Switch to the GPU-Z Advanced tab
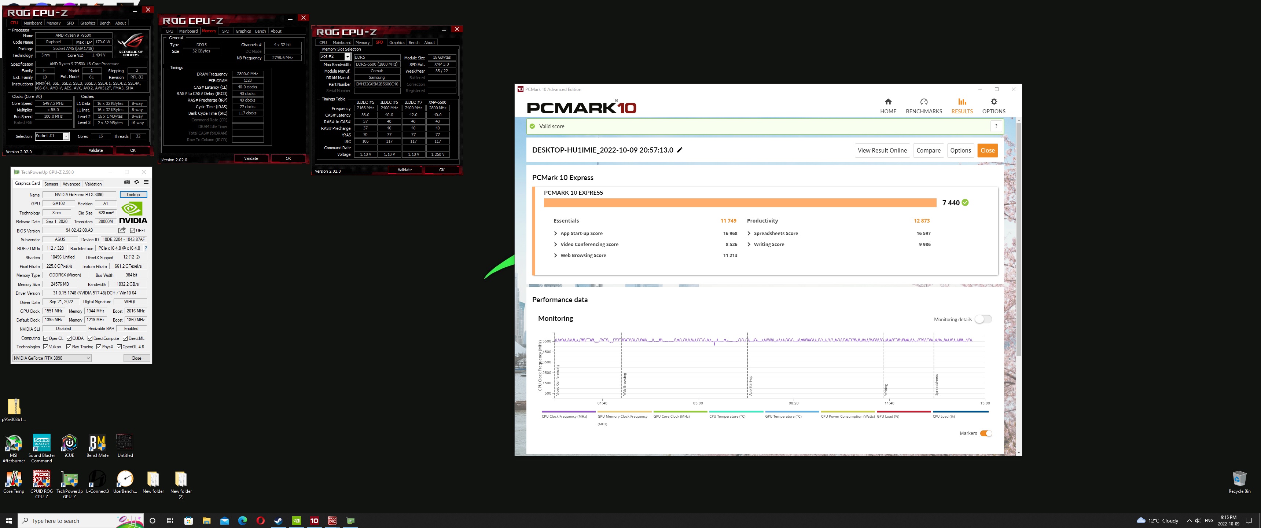The width and height of the screenshot is (1261, 528). pyautogui.click(x=71, y=184)
